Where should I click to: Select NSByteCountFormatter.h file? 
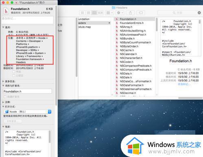[x=135, y=43]
